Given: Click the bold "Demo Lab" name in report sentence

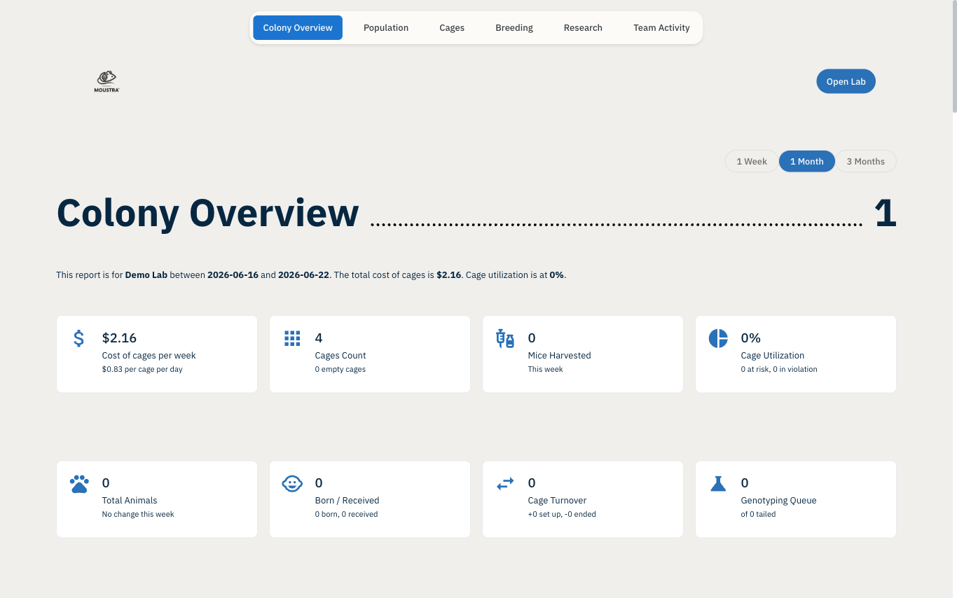Looking at the screenshot, I should tap(146, 275).
